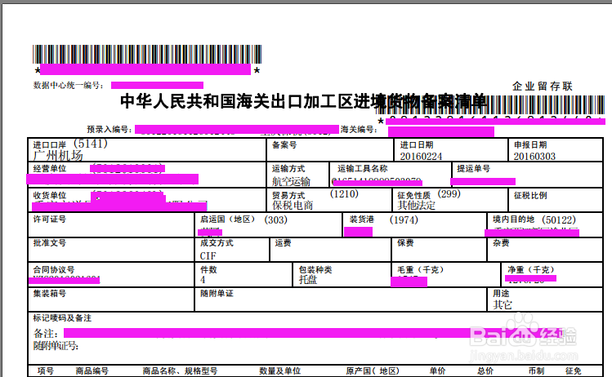Click the 合同协议号 label
The width and height of the screenshot is (612, 377).
(x=54, y=269)
